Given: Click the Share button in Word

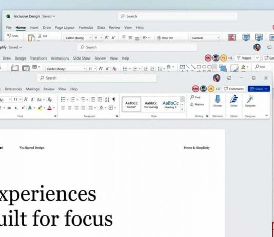Looking at the screenshot, I should (x=259, y=89).
